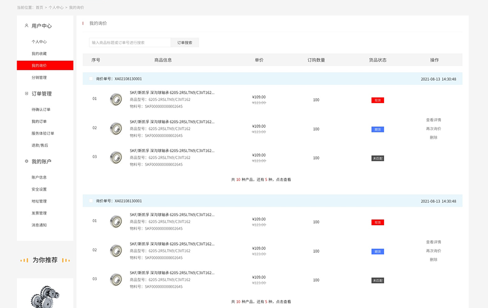The image size is (488, 308).
Task: Click 查看详情 for the first inquiry
Action: coord(433,120)
